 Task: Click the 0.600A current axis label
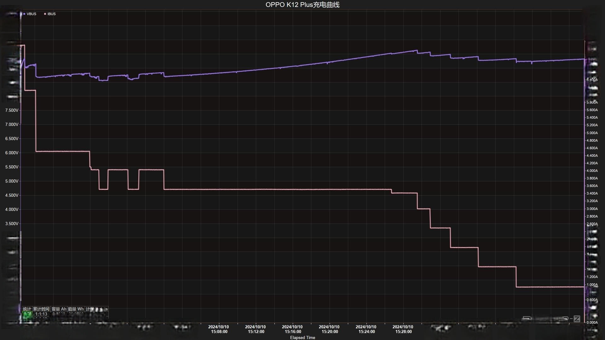592,300
